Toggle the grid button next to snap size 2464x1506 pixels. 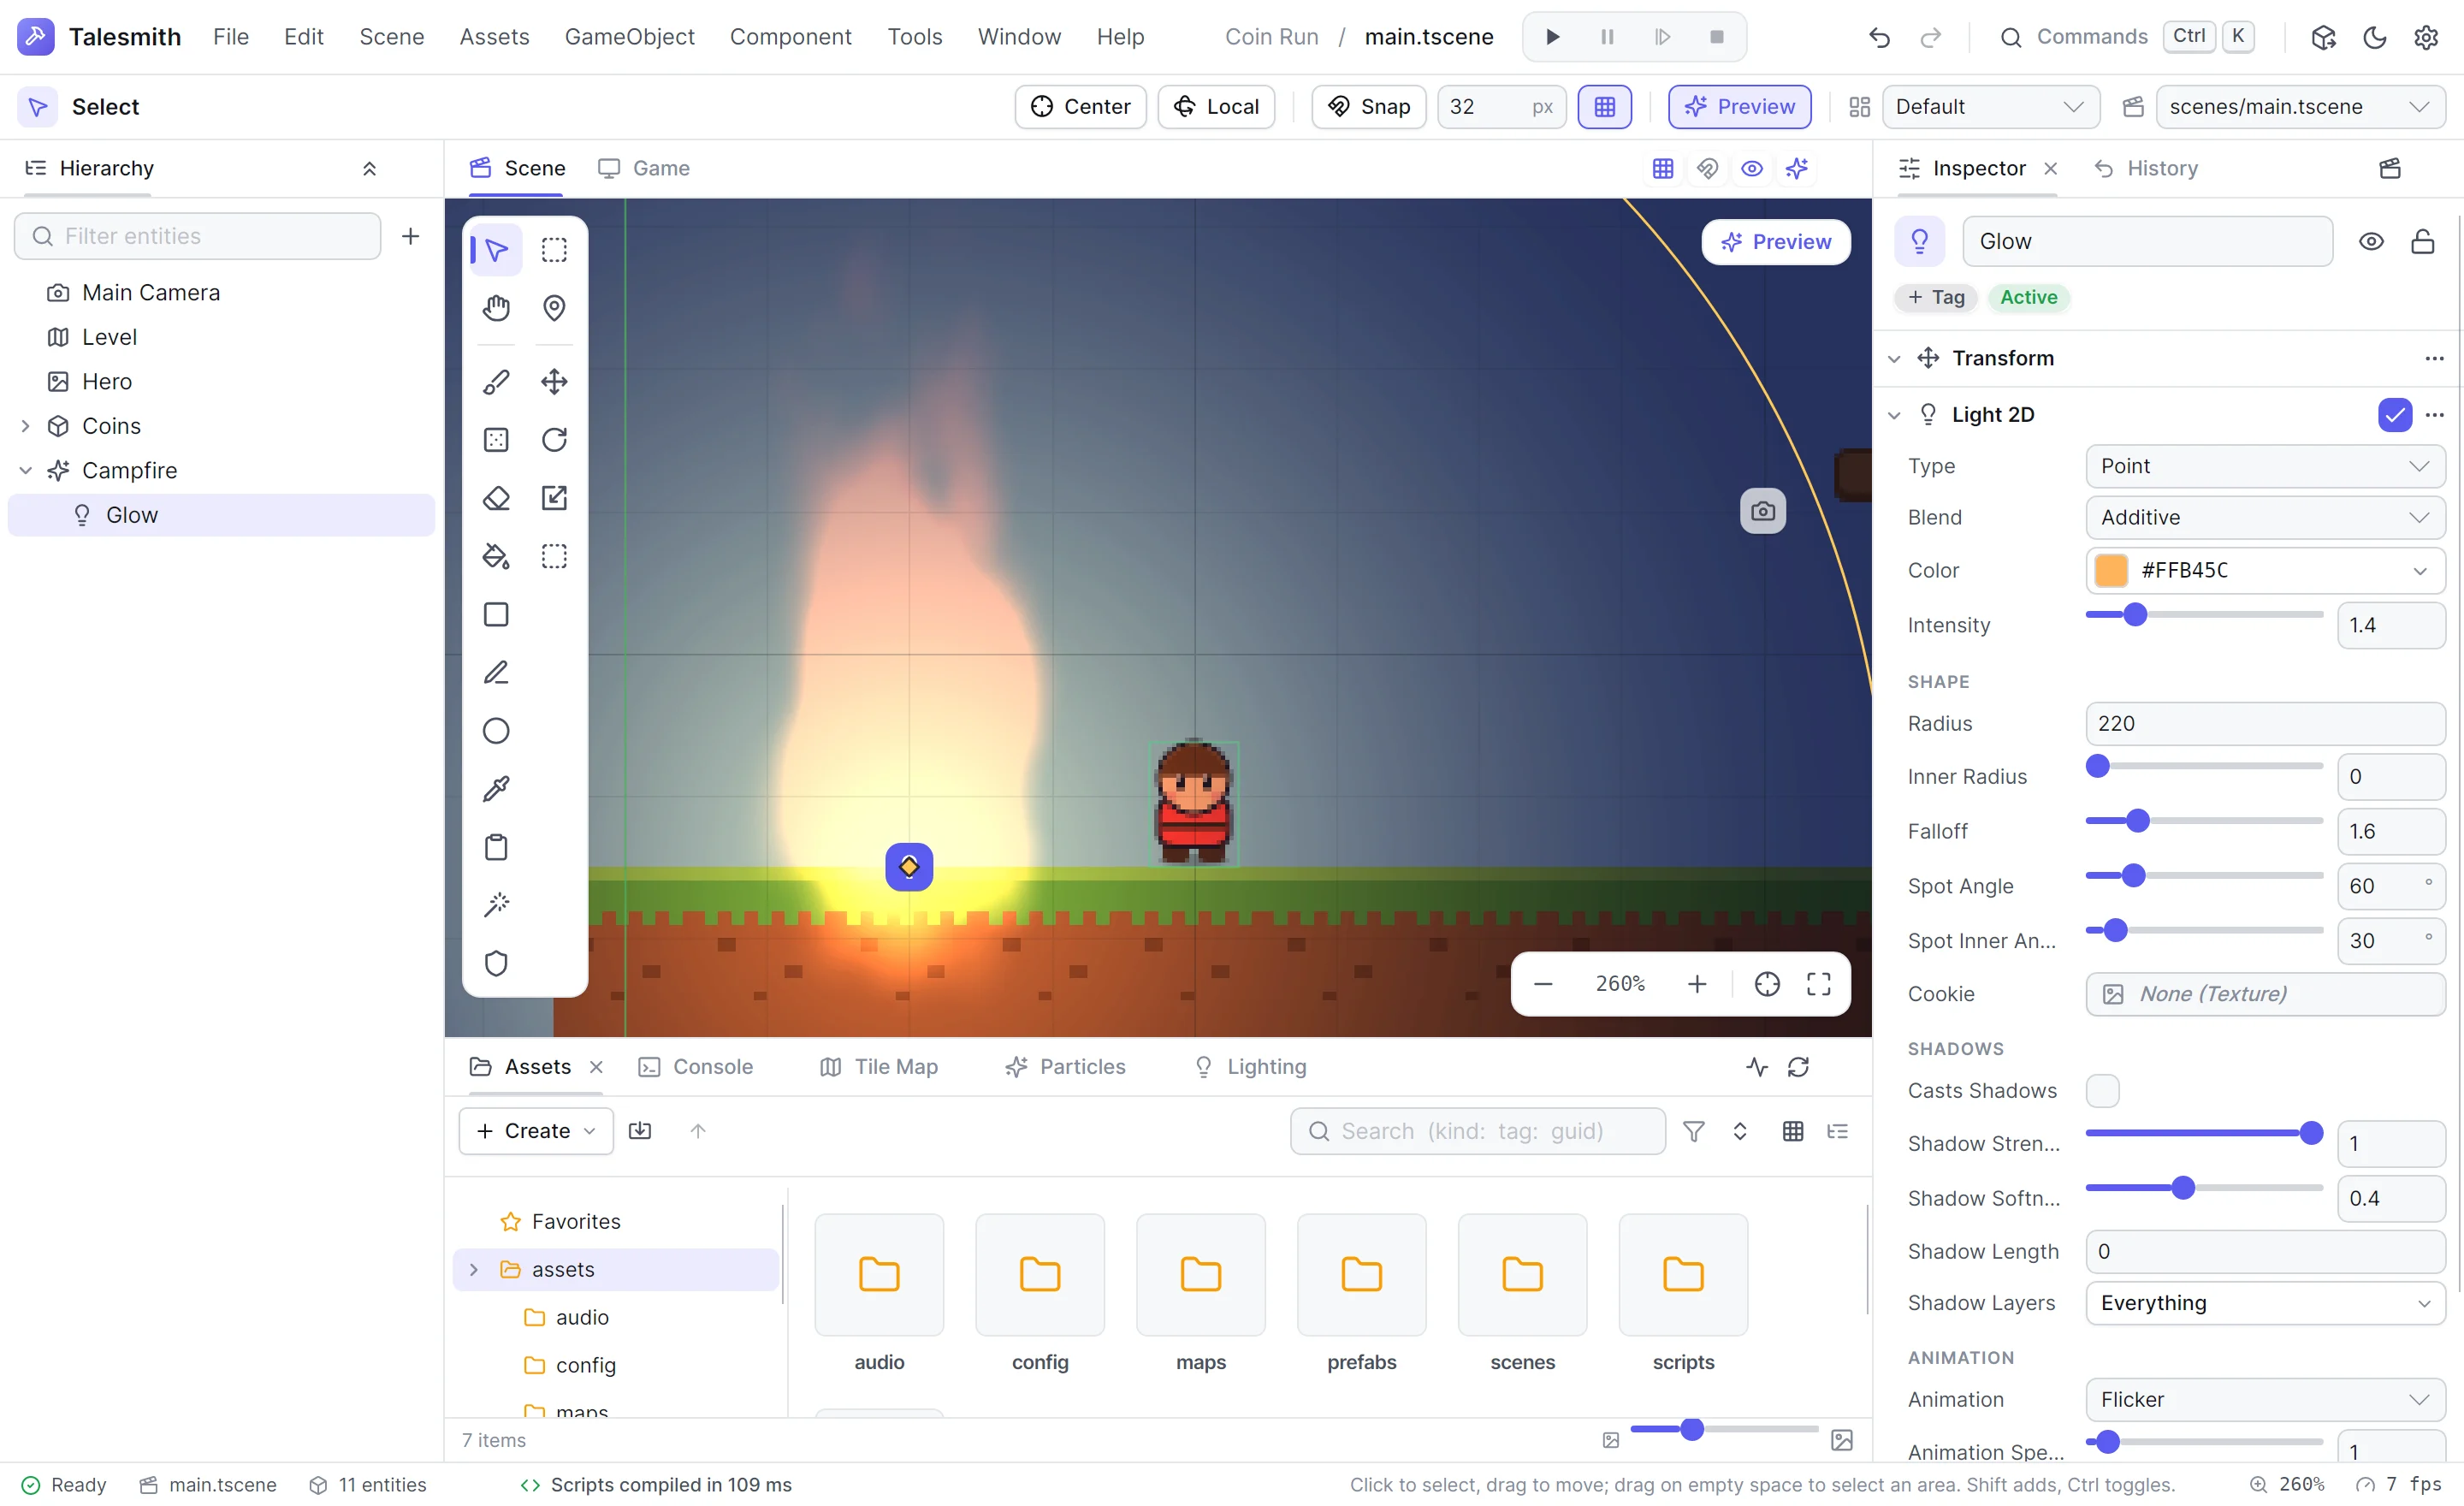(1604, 107)
